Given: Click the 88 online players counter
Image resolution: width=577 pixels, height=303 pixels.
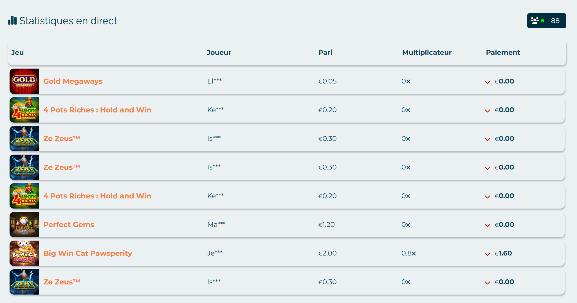Looking at the screenshot, I should (555, 21).
